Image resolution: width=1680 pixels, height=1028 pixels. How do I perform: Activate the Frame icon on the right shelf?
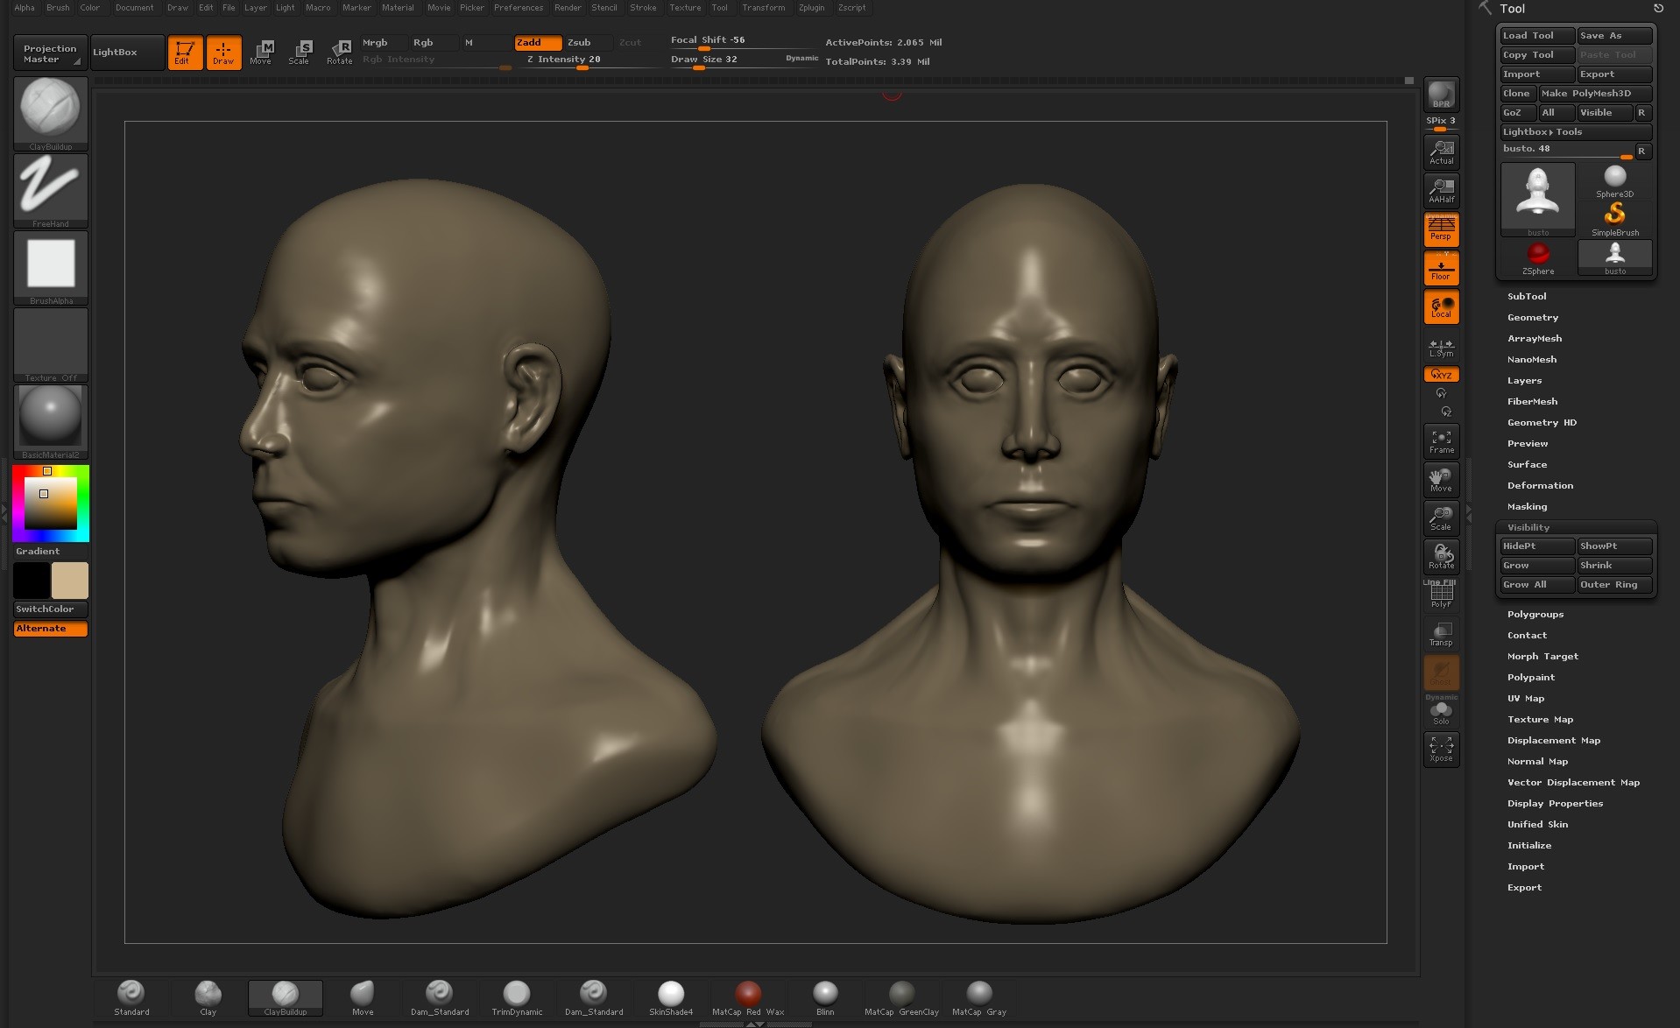pyautogui.click(x=1440, y=440)
